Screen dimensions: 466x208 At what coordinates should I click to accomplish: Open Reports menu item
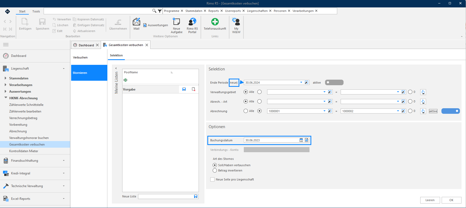tap(214, 11)
